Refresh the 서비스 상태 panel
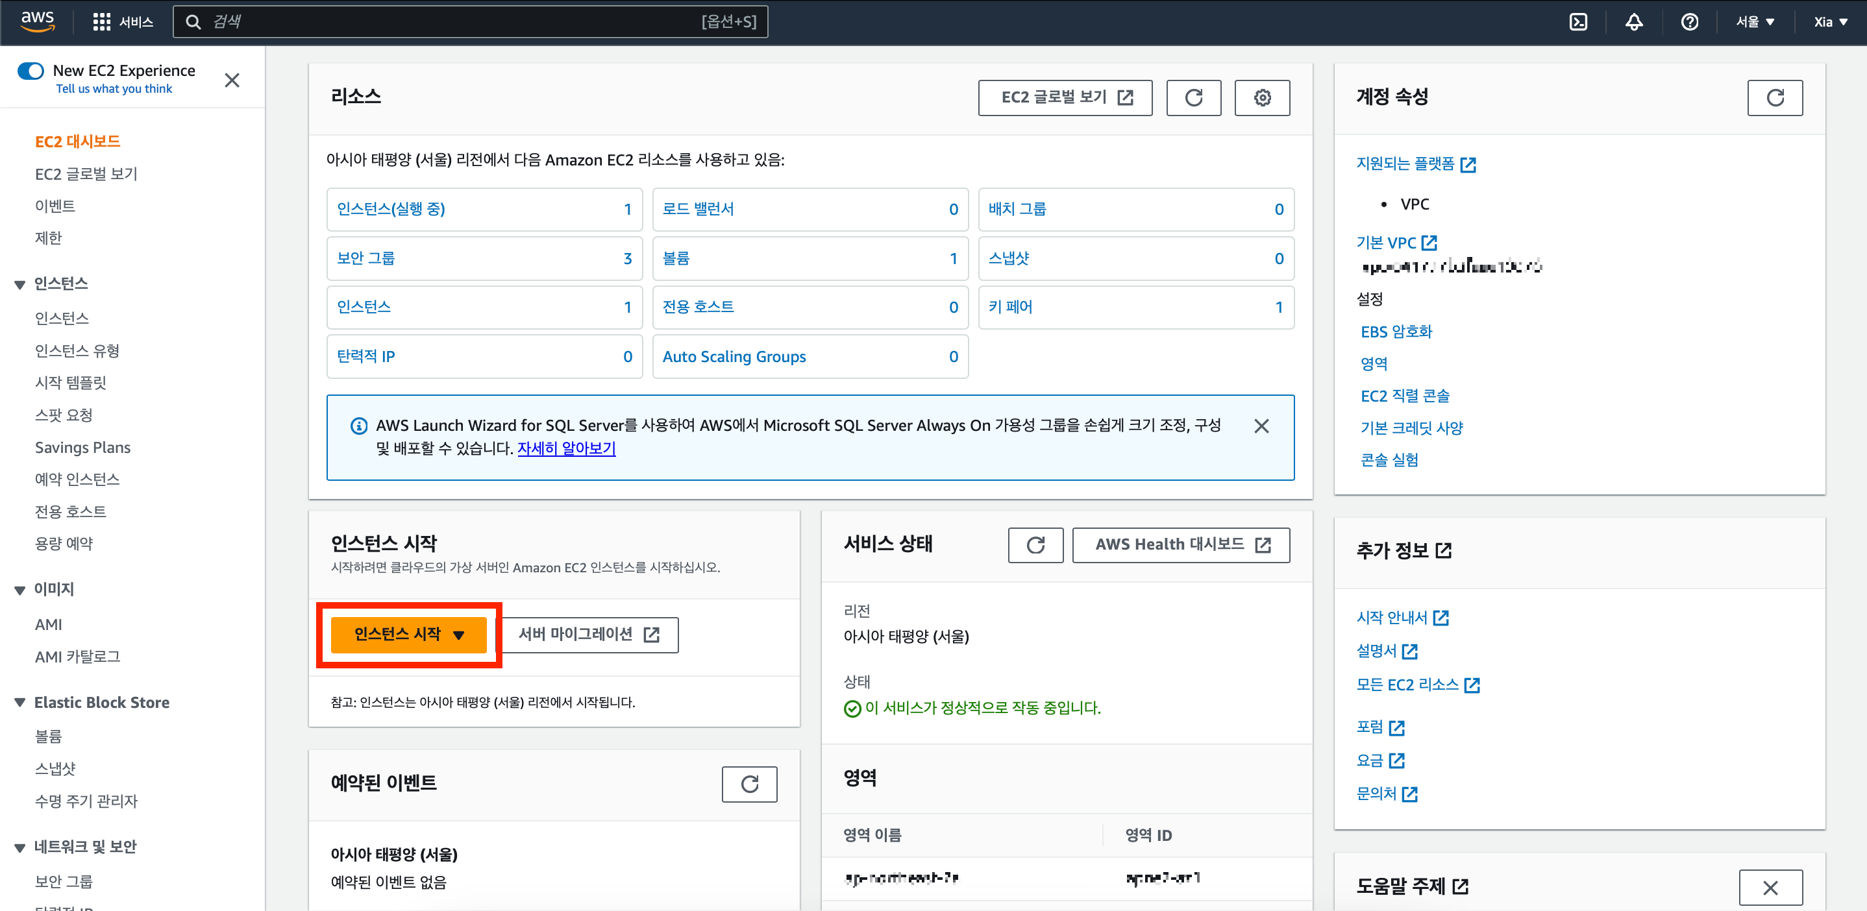 [x=1035, y=545]
